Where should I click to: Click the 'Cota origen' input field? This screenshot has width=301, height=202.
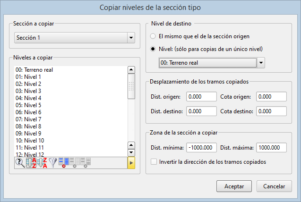point(271,96)
